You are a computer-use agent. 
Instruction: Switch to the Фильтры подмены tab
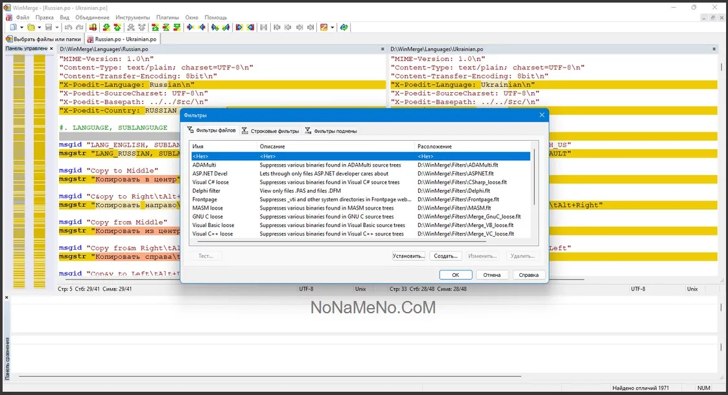click(331, 131)
